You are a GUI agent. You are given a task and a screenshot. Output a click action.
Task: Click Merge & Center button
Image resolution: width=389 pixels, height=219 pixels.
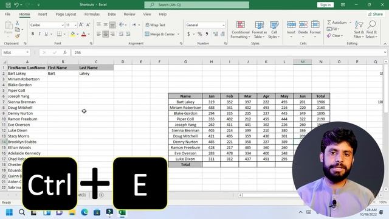pyautogui.click(x=160, y=34)
